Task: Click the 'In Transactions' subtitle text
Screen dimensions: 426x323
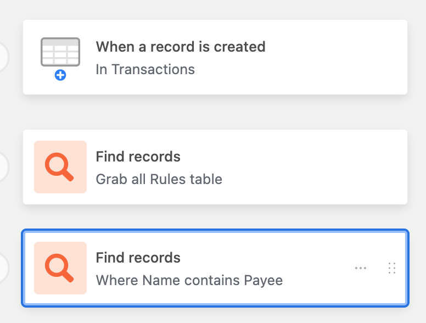Action: coord(145,69)
